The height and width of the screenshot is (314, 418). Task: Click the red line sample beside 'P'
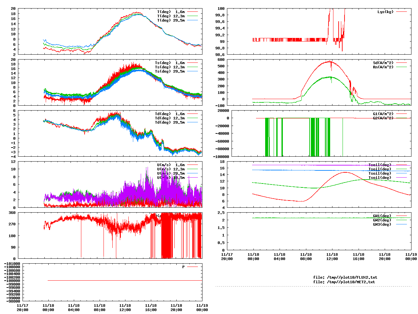point(193,267)
